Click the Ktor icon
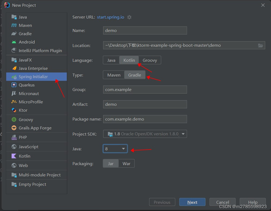Viewport: 271px width, 211px height. [x=14, y=110]
